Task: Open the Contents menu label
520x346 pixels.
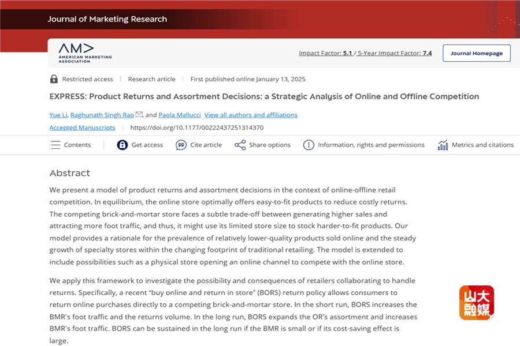Action: 77,145
